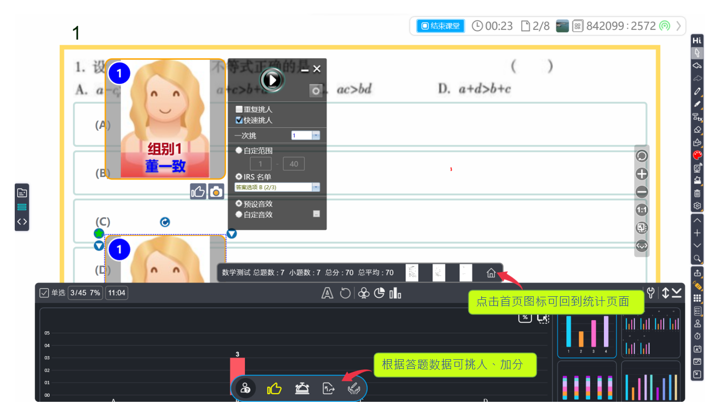The width and height of the screenshot is (718, 415).
Task: Open the picker panel gear settings
Action: pyautogui.click(x=316, y=91)
